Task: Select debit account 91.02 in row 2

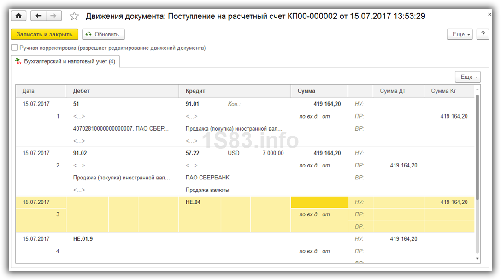Action: pos(80,153)
